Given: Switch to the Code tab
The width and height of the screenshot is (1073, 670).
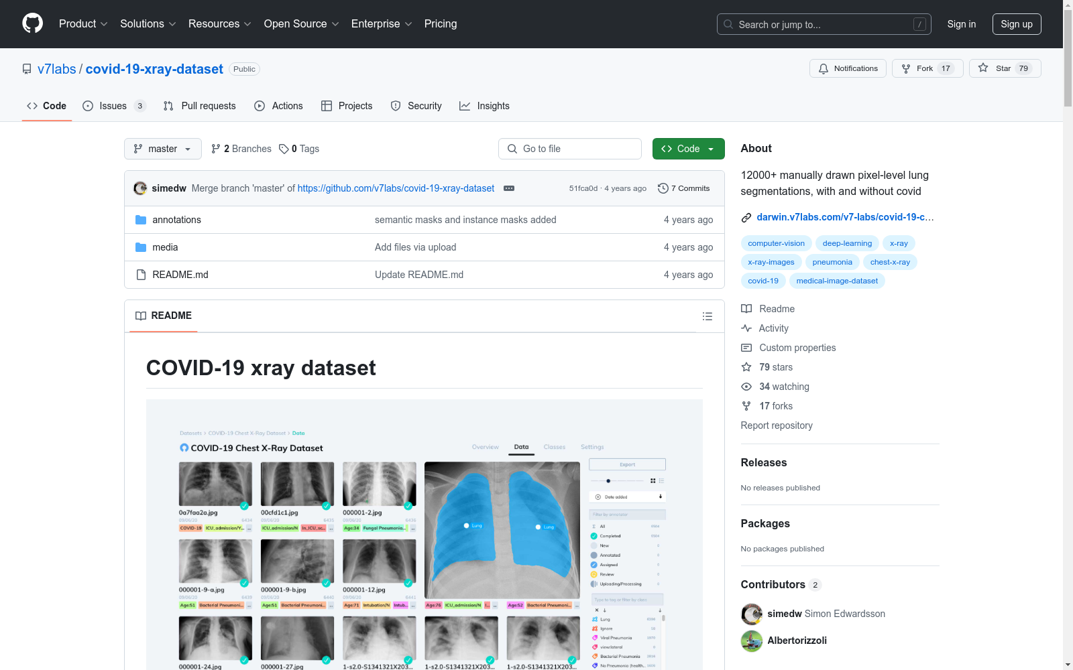Looking at the screenshot, I should pos(47,106).
